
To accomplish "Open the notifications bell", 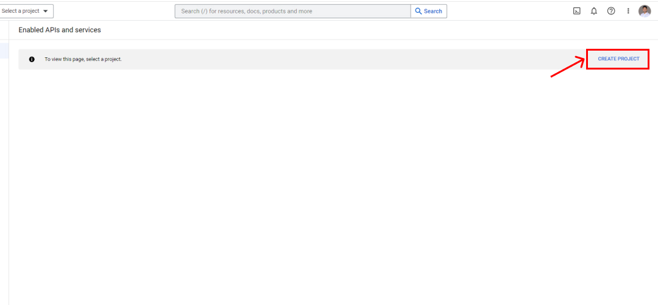I will pos(594,11).
